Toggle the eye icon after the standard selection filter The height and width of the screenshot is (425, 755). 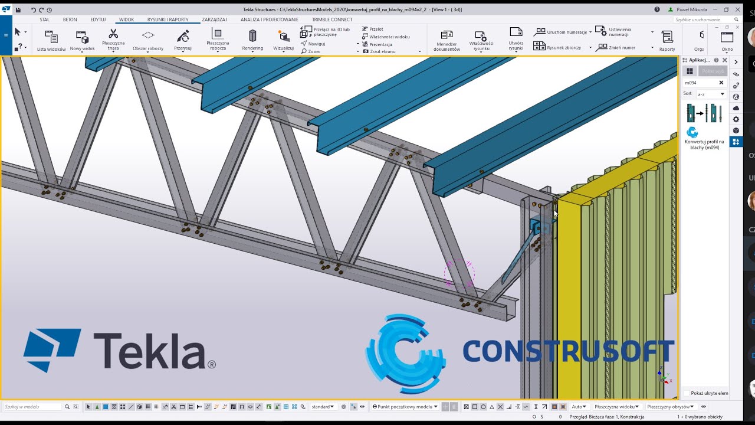pyautogui.click(x=362, y=407)
